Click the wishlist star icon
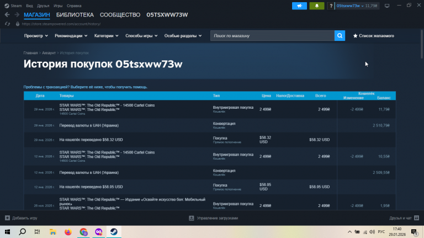424x238 pixels. [x=356, y=36]
